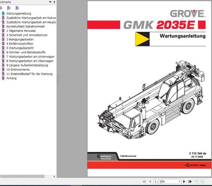Image resolution: width=212 pixels, height=186 pixels.
Task: Click the bookmark panel horizontal scrollbar
Action: coord(22,176)
